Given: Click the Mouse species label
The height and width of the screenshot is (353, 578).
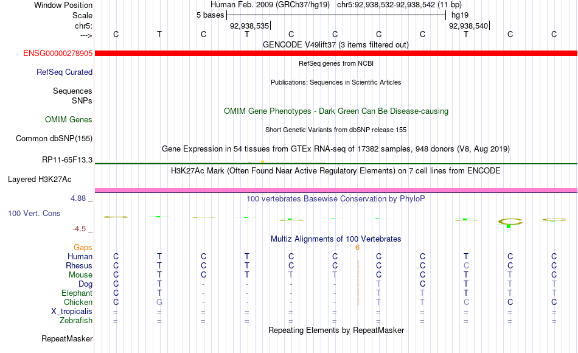Looking at the screenshot, I should (x=80, y=275).
